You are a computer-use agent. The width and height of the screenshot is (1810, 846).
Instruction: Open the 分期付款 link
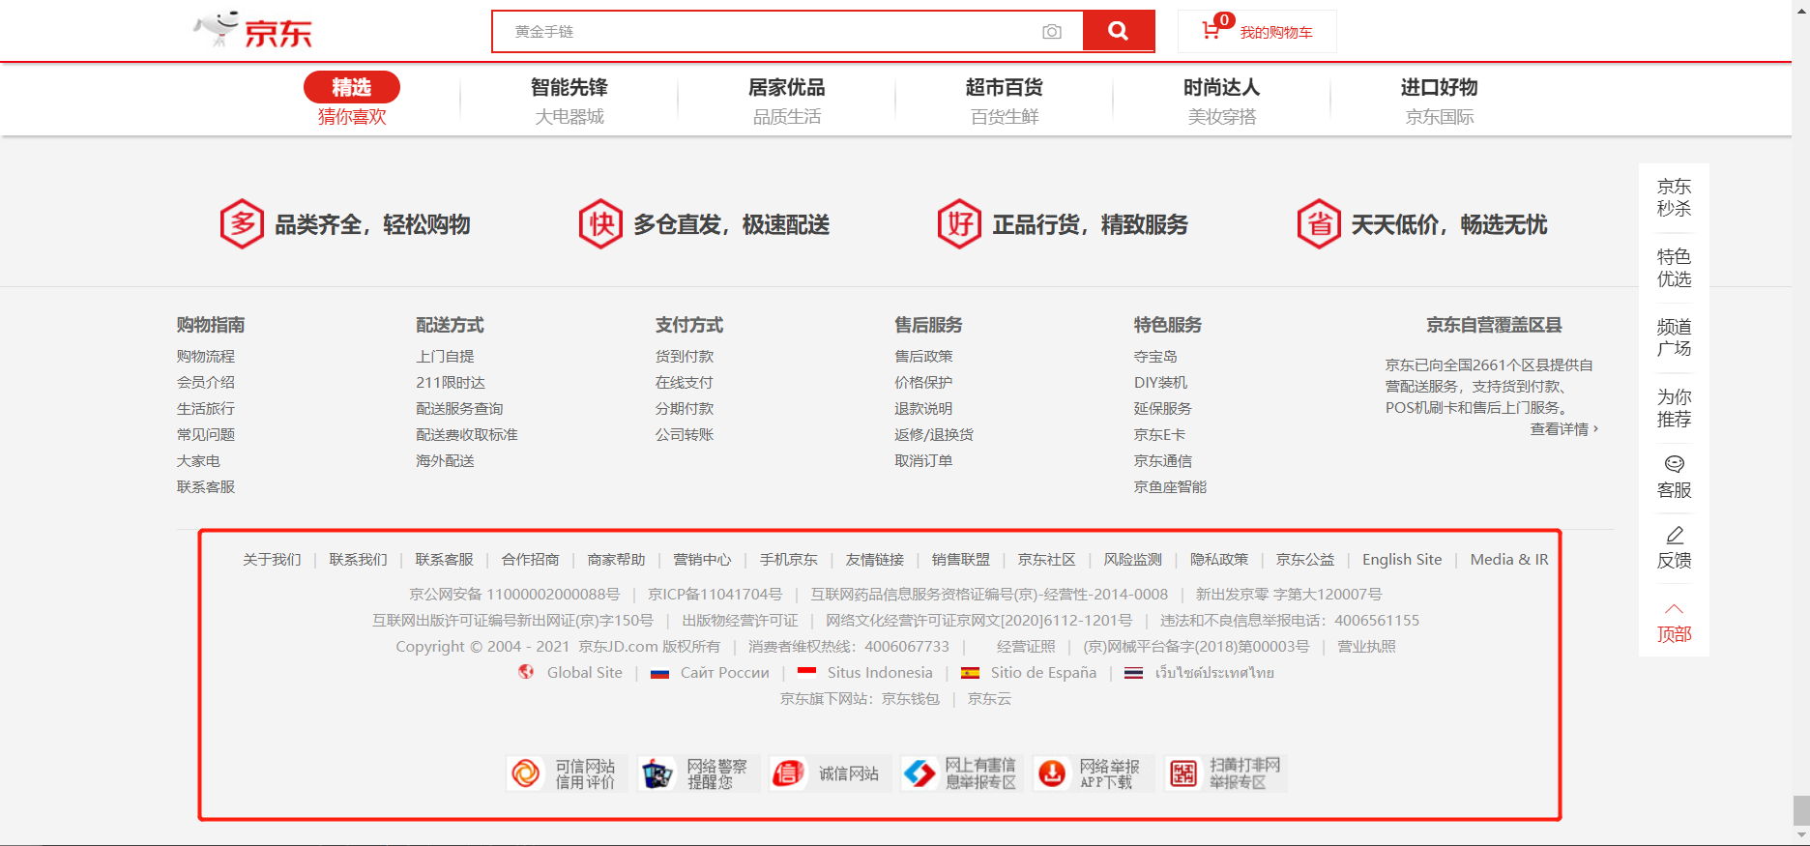685,409
